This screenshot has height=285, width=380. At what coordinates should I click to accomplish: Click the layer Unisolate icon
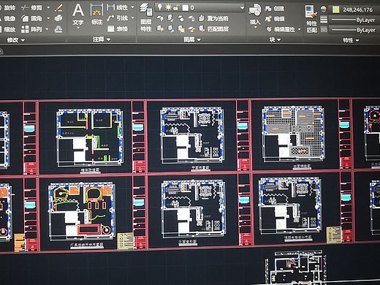point(170,29)
